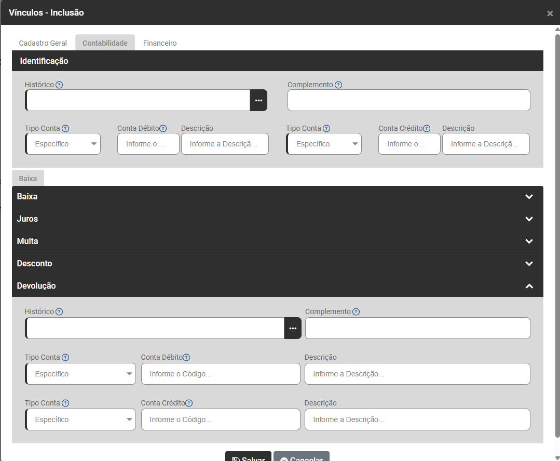Switch to the Cadastro Geral tab
The image size is (560, 461).
[x=43, y=43]
